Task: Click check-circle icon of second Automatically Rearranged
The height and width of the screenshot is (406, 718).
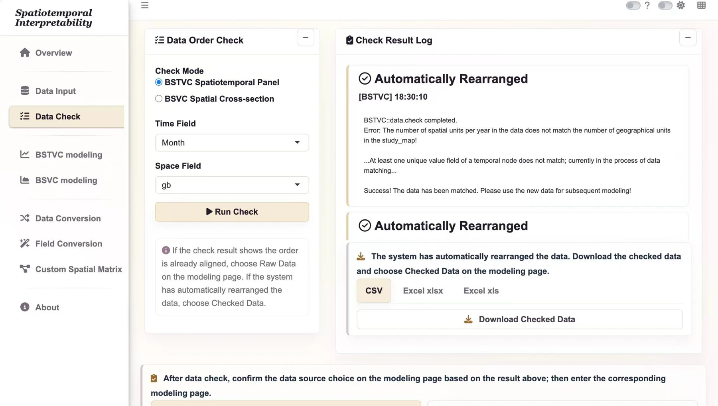Action: (365, 225)
